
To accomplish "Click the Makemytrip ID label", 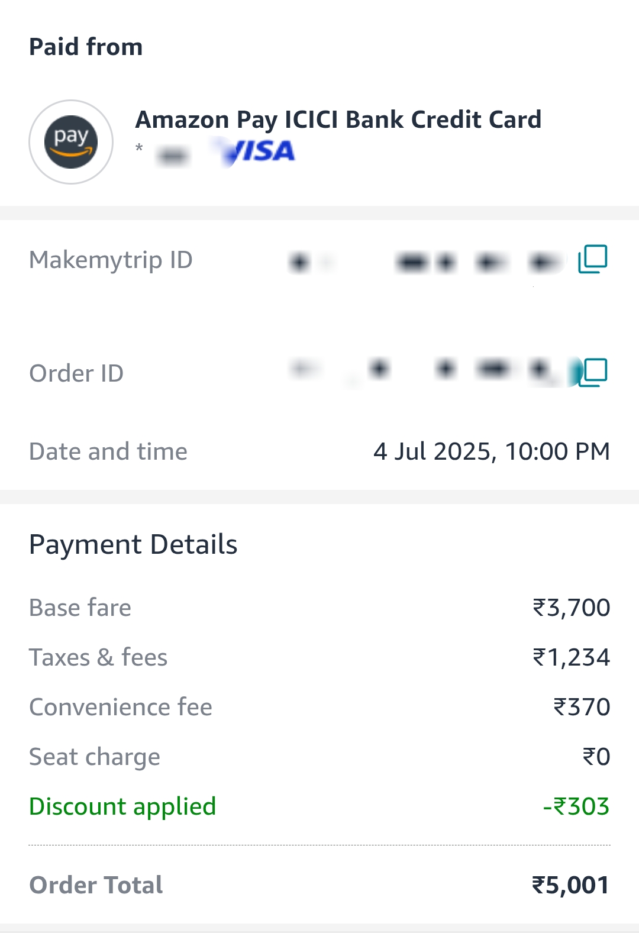I will [111, 260].
